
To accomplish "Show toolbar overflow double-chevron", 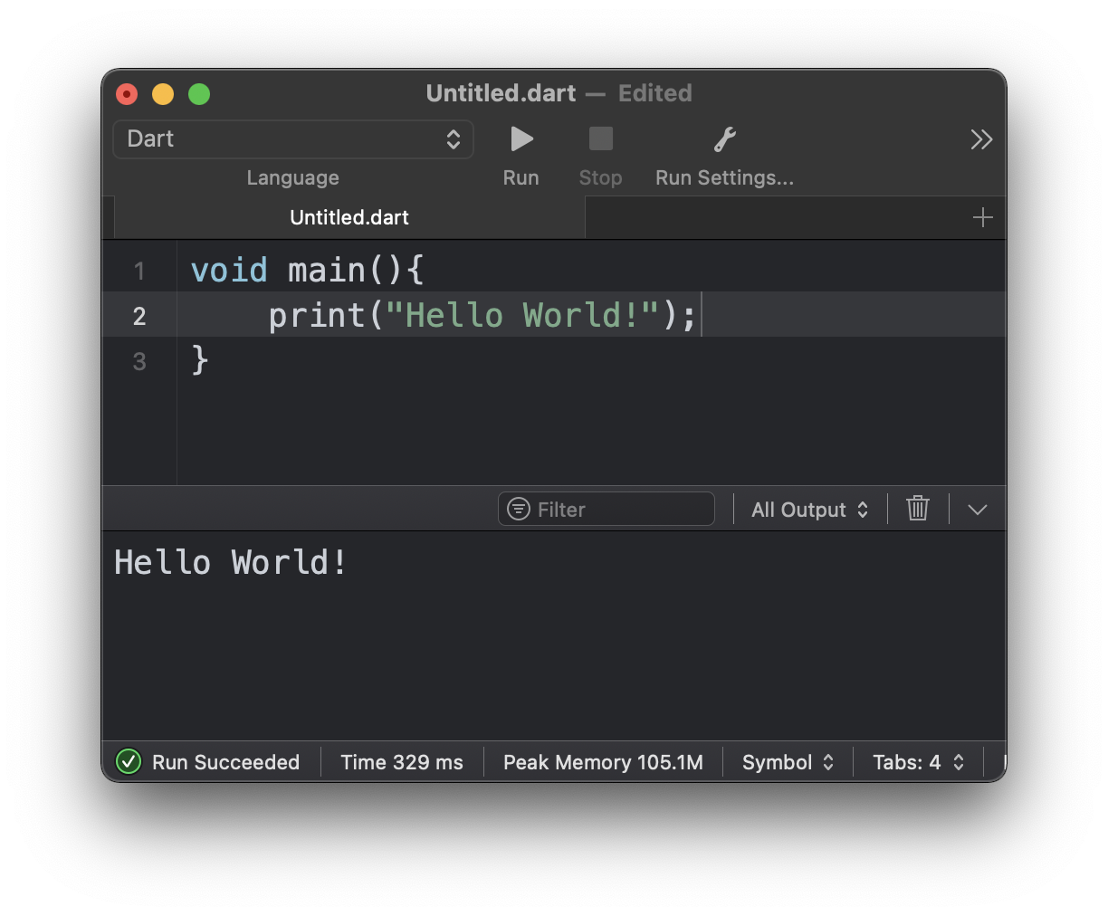I will (981, 139).
